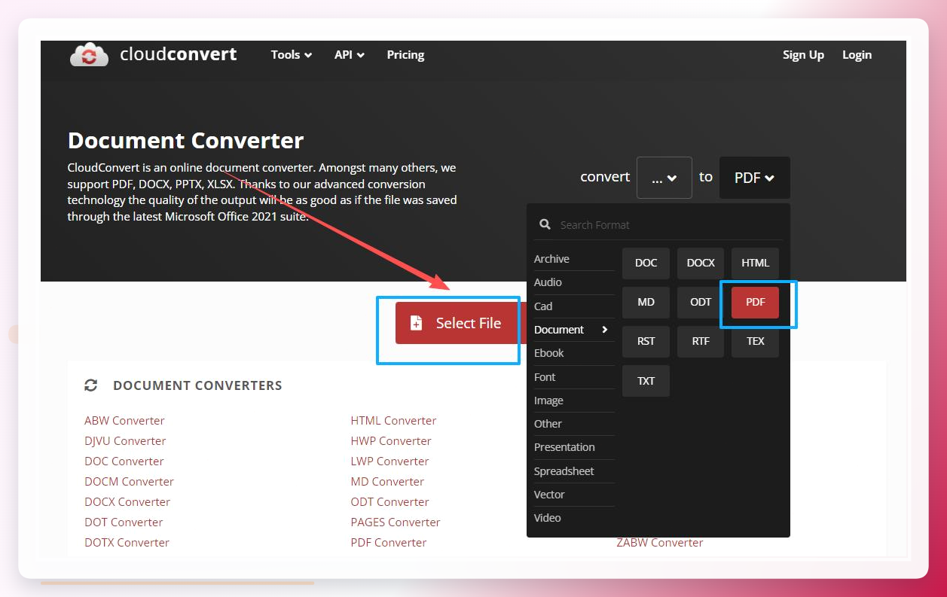The height and width of the screenshot is (597, 947).
Task: Open the DOTX Converter link
Action: [x=127, y=543]
